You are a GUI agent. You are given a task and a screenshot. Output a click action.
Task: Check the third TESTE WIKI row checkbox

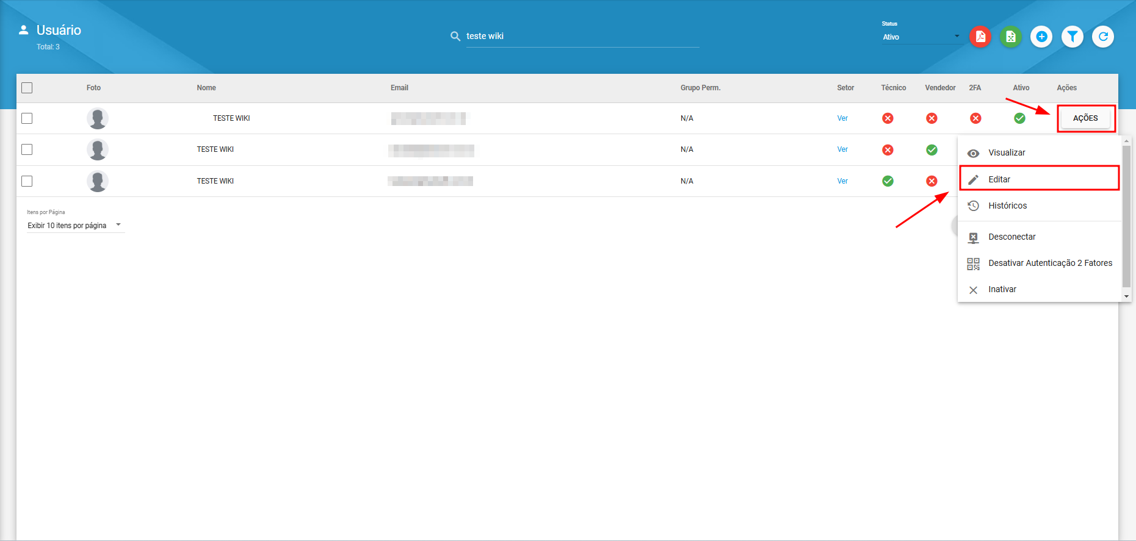click(x=27, y=181)
